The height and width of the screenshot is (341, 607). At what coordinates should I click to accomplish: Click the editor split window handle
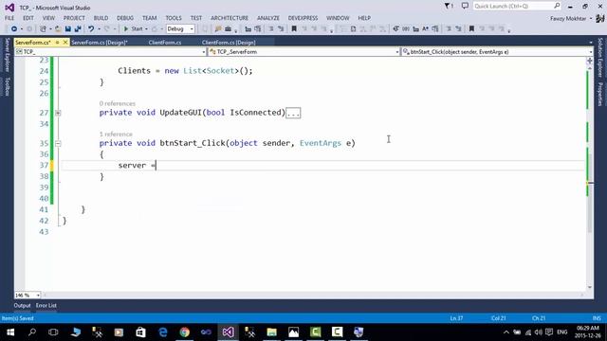(590, 61)
